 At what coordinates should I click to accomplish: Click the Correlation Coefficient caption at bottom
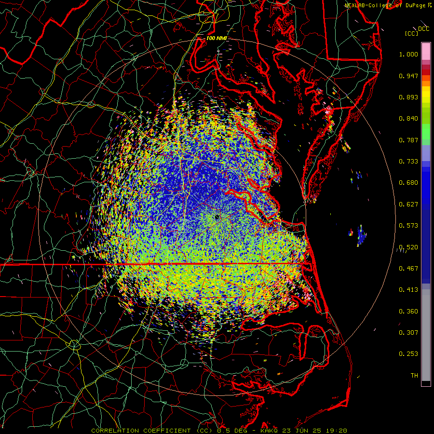(219, 431)
